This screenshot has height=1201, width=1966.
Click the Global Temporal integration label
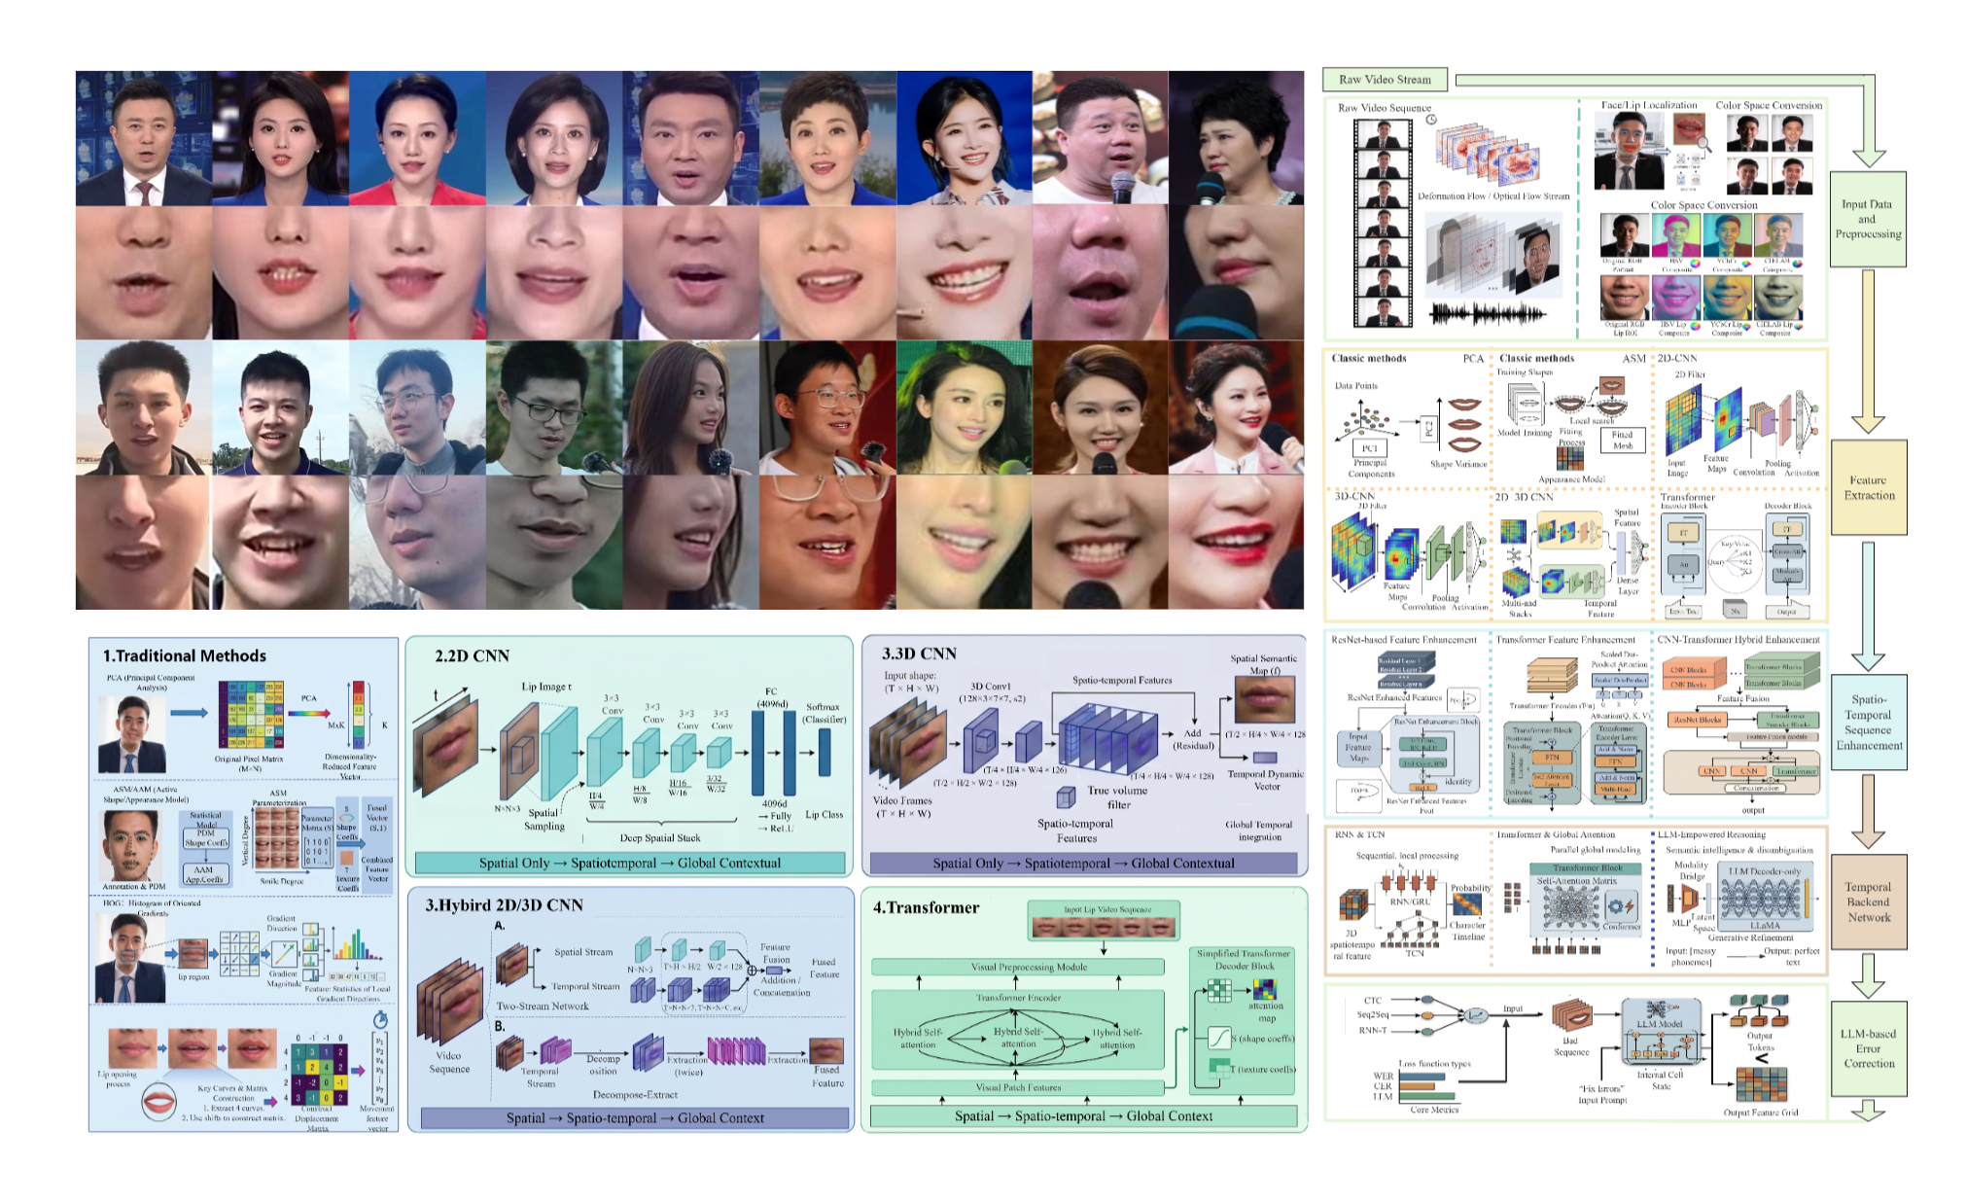[1259, 830]
